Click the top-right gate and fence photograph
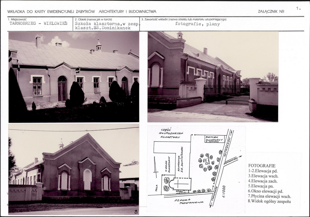This screenshot has height=217, width=310. click(213, 77)
